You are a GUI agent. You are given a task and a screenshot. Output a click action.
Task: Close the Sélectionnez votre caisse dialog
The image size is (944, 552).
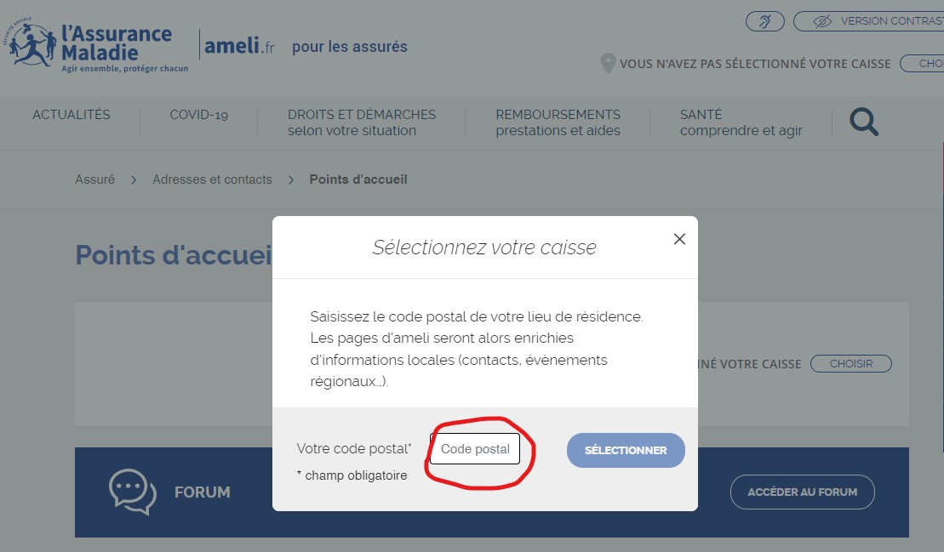pyautogui.click(x=680, y=239)
